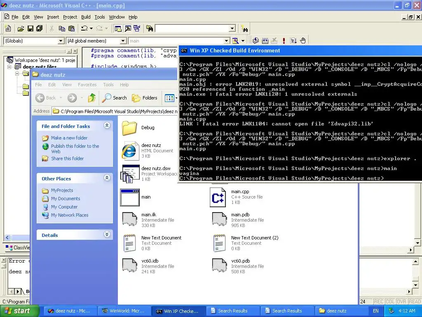Toggle the Workspace window icon
This screenshot has height=317, width=422.
[x=118, y=28]
